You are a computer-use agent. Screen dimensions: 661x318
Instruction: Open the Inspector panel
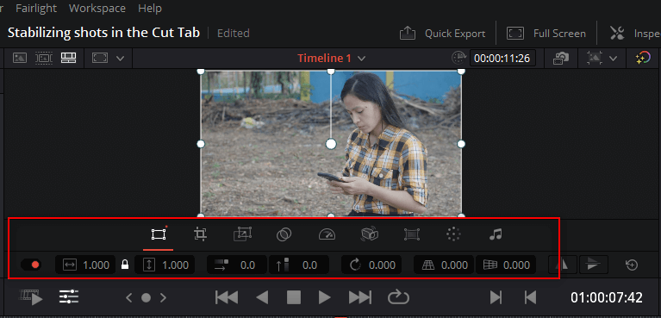(x=635, y=34)
